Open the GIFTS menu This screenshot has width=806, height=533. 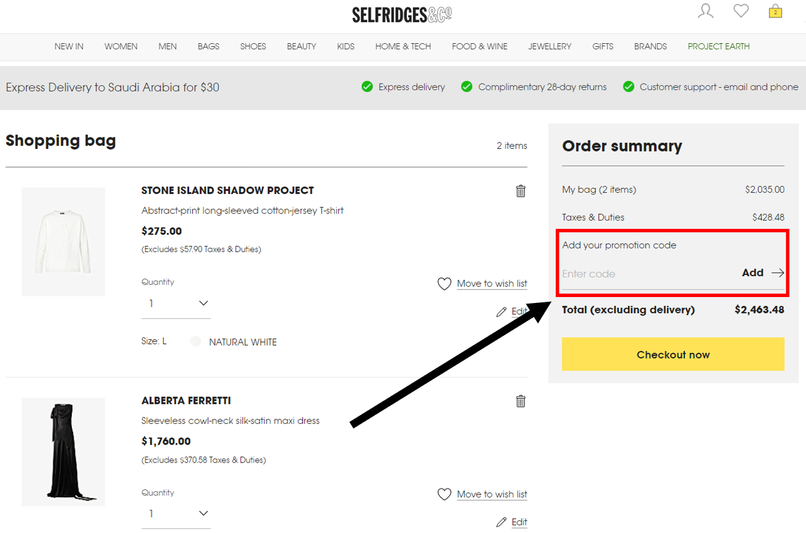(x=603, y=46)
